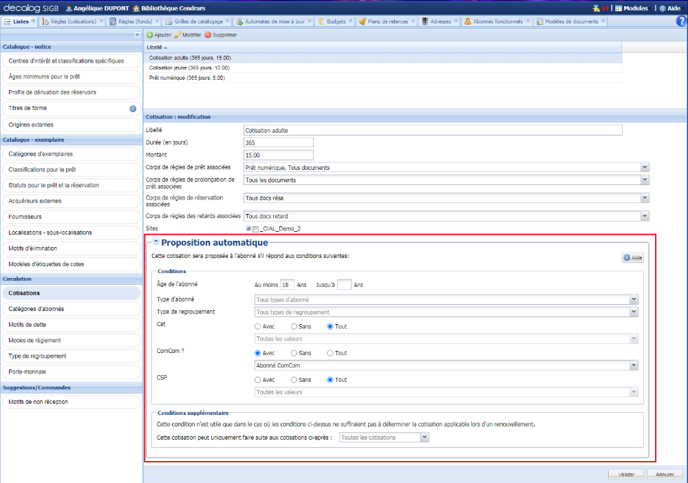The width and height of the screenshot is (688, 483).
Task: Click the Annuler button
Action: click(x=665, y=474)
